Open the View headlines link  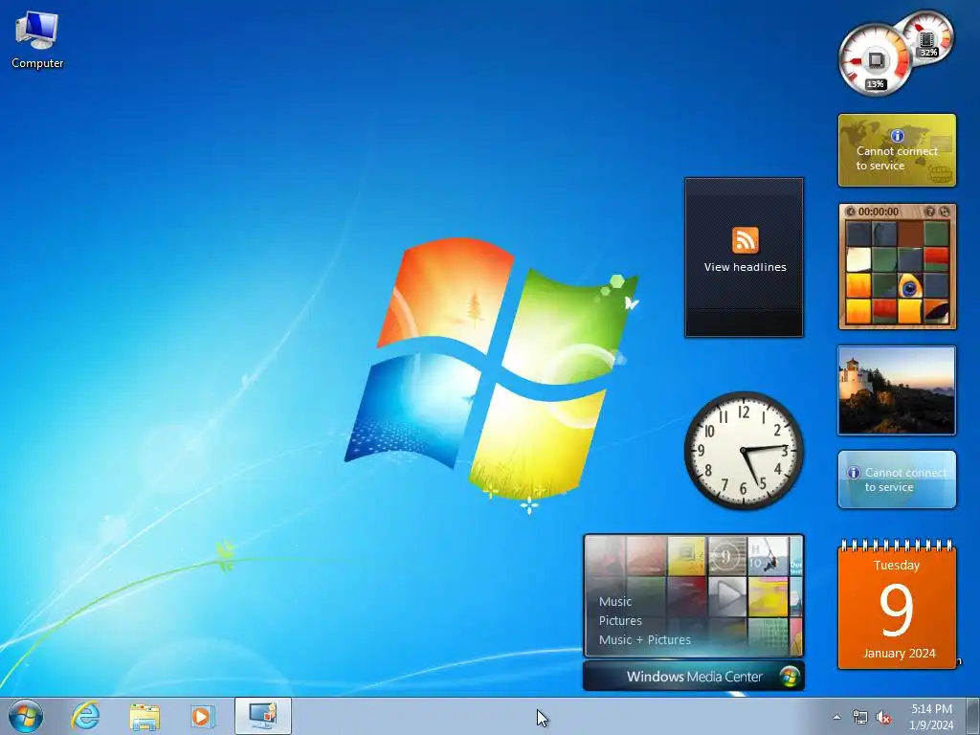click(x=745, y=267)
